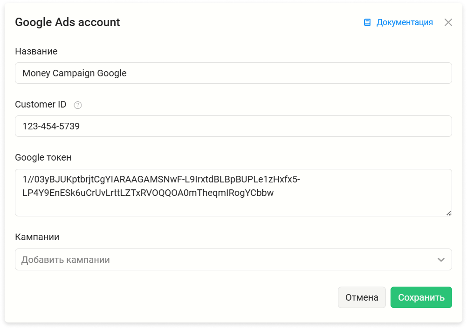467x329 pixels.
Task: Focus the Google токен text area
Action: click(233, 193)
